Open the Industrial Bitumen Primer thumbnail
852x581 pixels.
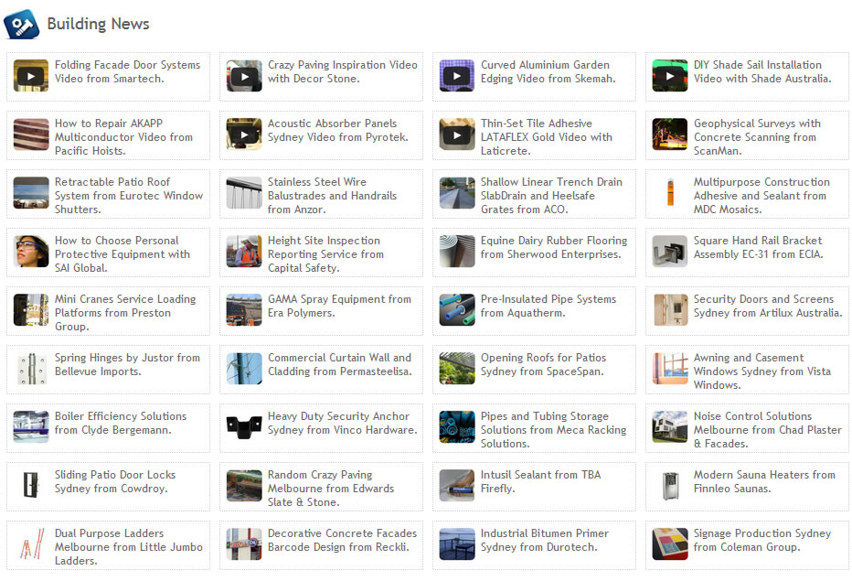[457, 544]
